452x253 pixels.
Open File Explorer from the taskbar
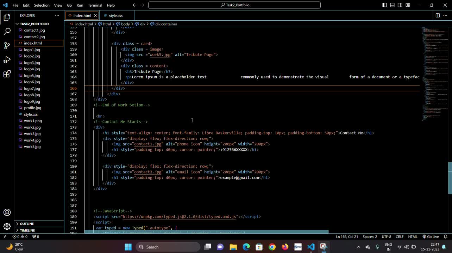(233, 247)
